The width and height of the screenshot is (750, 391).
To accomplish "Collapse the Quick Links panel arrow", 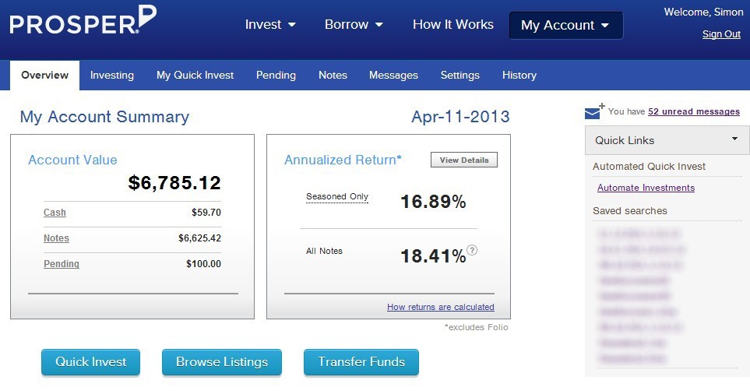I will point(734,139).
